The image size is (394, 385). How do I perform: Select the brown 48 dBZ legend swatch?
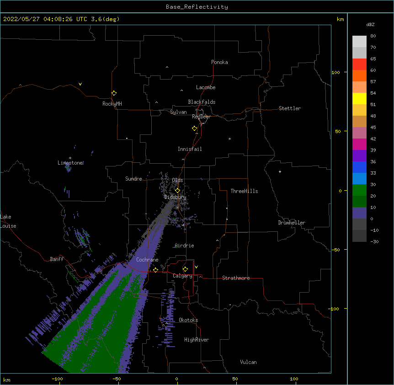[x=359, y=121]
